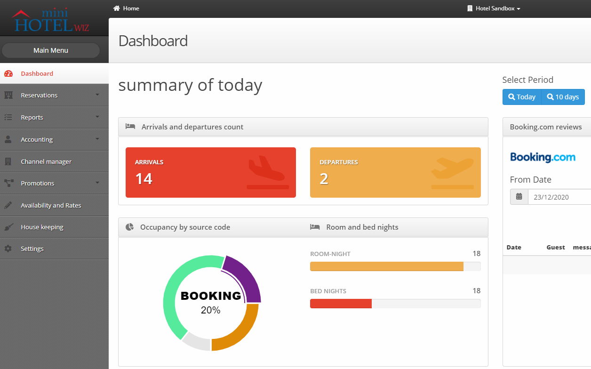This screenshot has width=591, height=369.
Task: Expand the Accounting submenu arrow
Action: pyautogui.click(x=97, y=139)
